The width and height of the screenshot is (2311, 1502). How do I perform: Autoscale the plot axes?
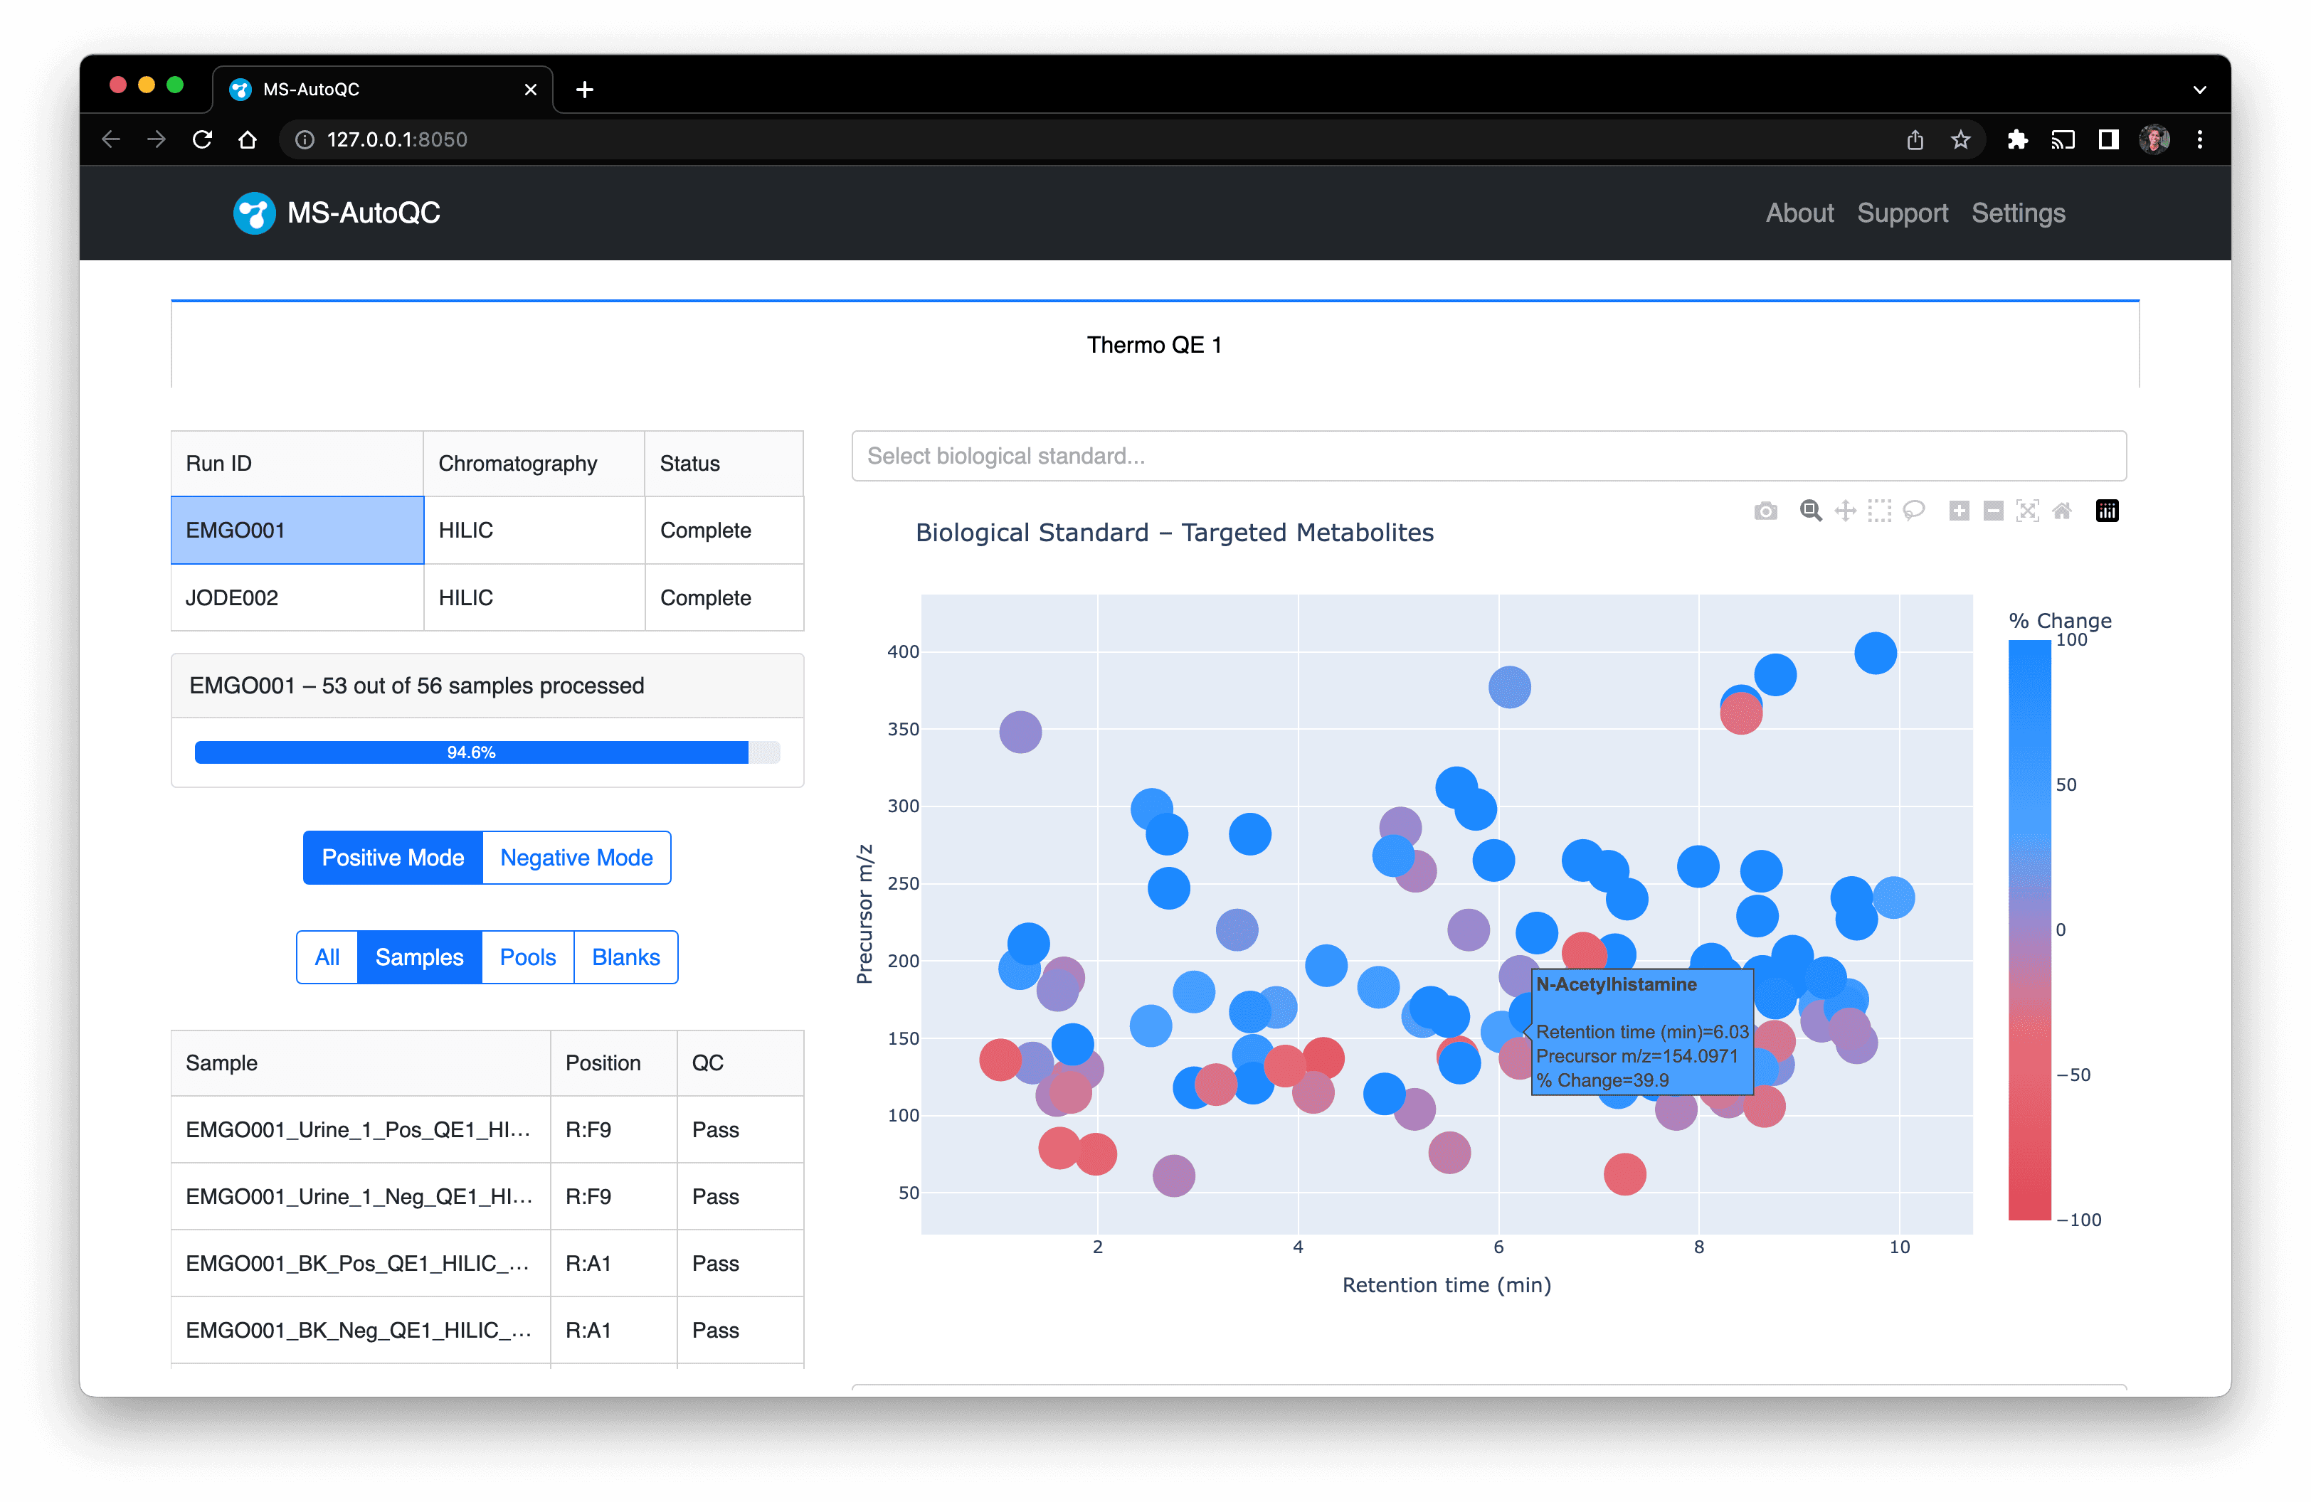(x=2028, y=511)
